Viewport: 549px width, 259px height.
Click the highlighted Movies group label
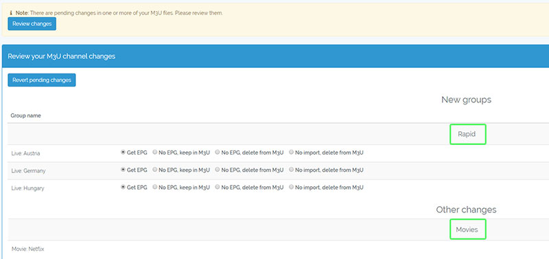[468, 229]
